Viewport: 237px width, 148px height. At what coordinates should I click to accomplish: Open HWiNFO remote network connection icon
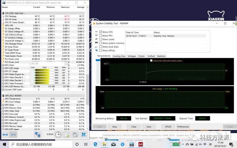tap(37, 135)
